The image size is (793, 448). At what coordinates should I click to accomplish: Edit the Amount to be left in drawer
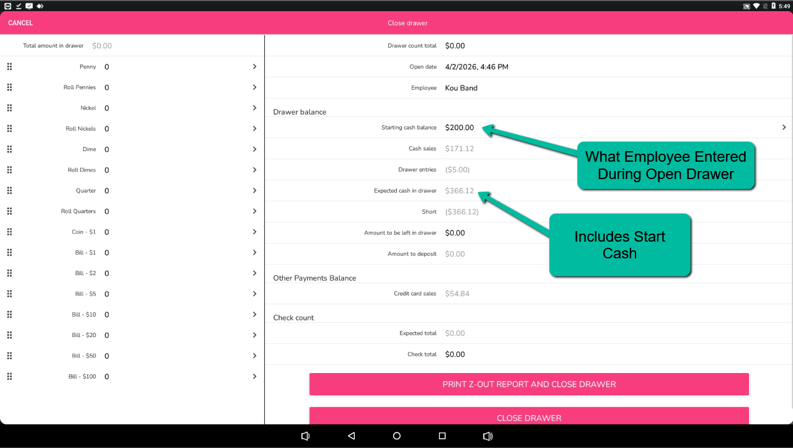pos(454,233)
